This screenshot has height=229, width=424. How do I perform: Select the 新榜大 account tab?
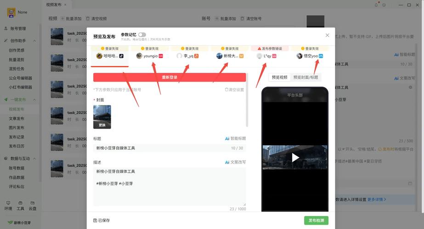coord(230,56)
